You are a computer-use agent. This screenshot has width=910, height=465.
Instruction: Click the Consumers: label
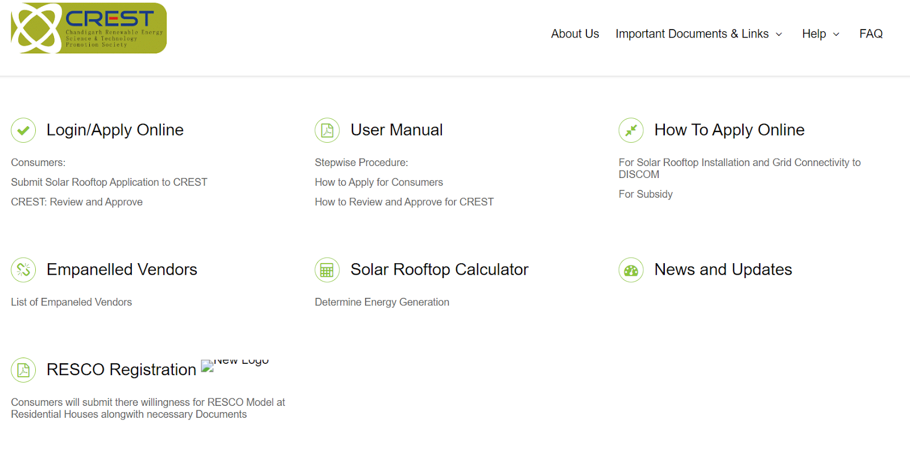38,163
